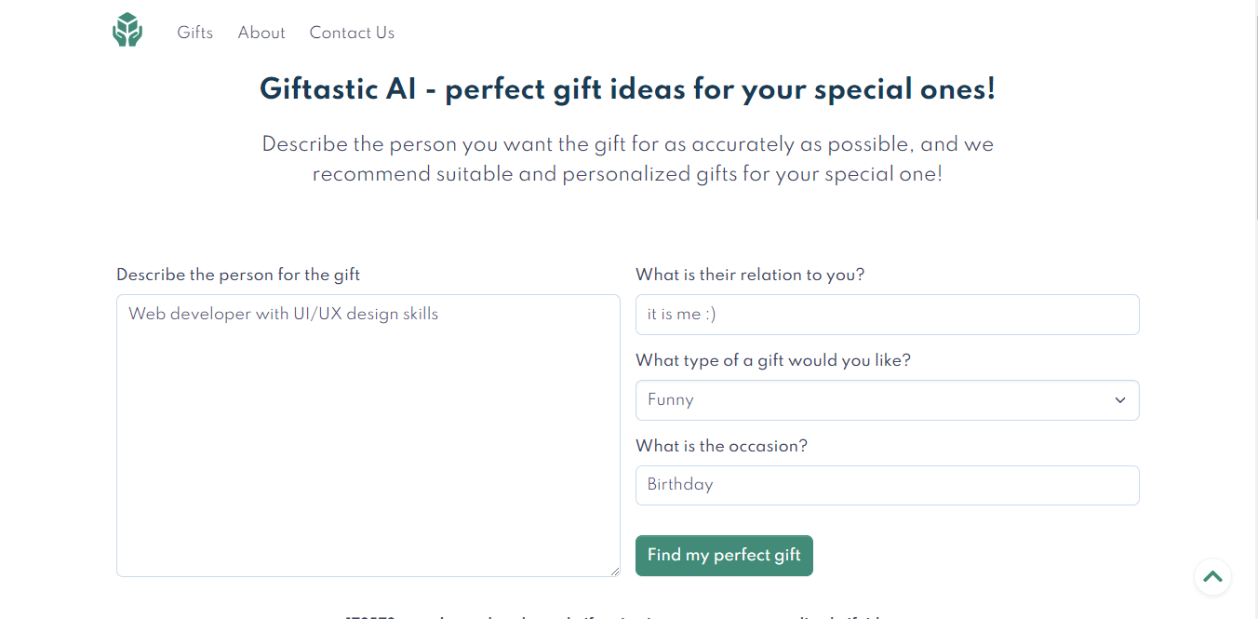Click the Giftastic green logo icon
This screenshot has width=1258, height=619.
(x=127, y=30)
